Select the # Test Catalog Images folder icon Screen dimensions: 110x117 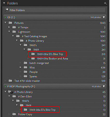[x=18, y=36]
